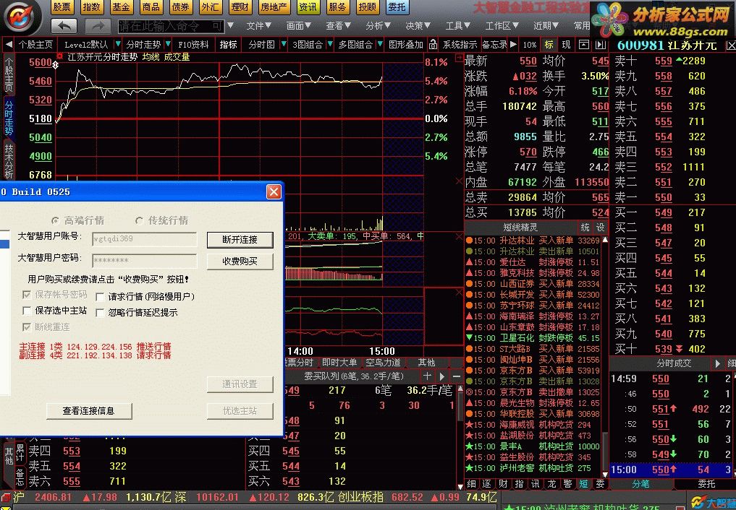This screenshot has width=736, height=510.
Task: Click the 财 tab icon at bottom
Action: [503, 484]
